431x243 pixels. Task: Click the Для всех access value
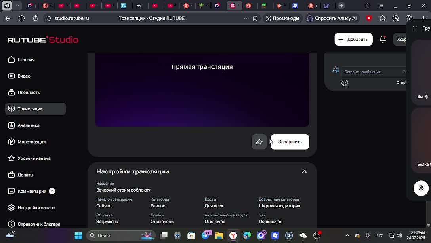point(214,206)
